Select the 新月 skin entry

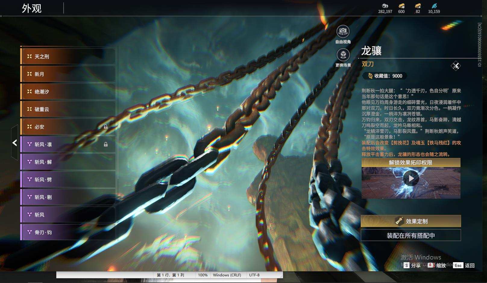point(68,74)
